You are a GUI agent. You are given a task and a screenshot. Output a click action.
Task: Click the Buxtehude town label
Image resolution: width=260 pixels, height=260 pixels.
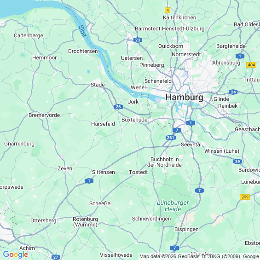[134, 120]
